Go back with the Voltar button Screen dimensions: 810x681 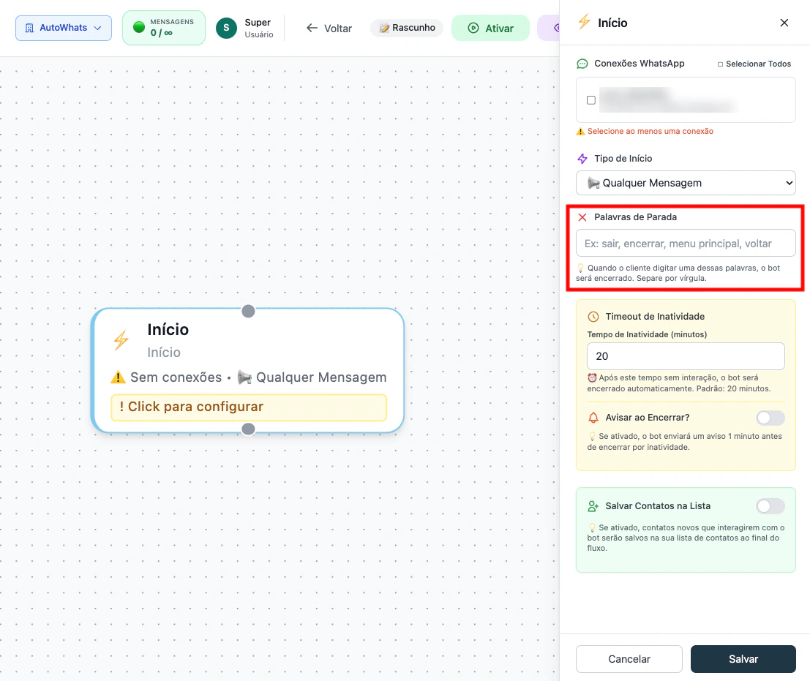tap(329, 28)
